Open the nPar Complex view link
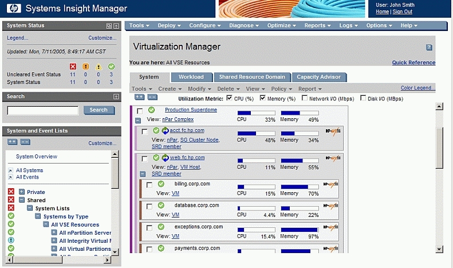The height and width of the screenshot is (268, 453). [178, 119]
